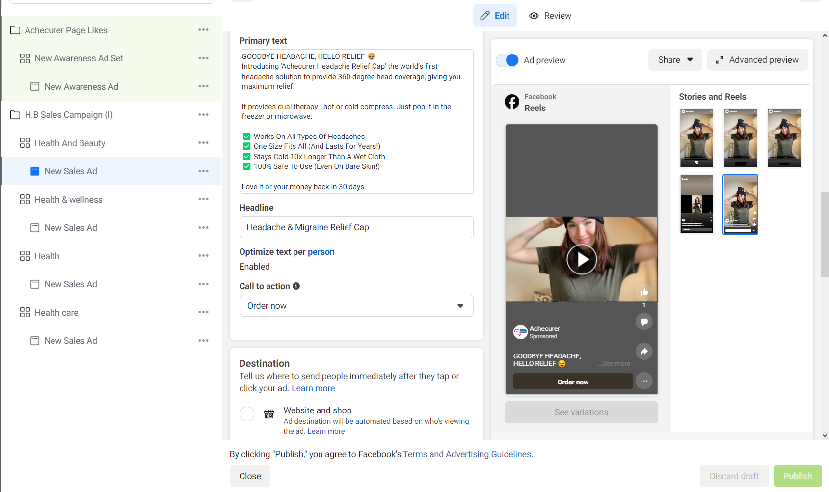
Task: Click the New Awareness Ad icon
Action: click(35, 86)
